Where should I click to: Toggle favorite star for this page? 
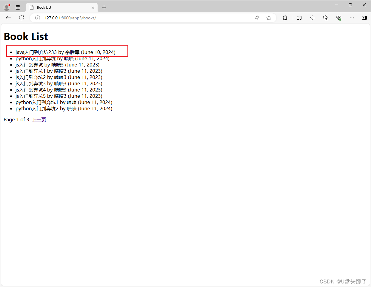[x=269, y=18]
